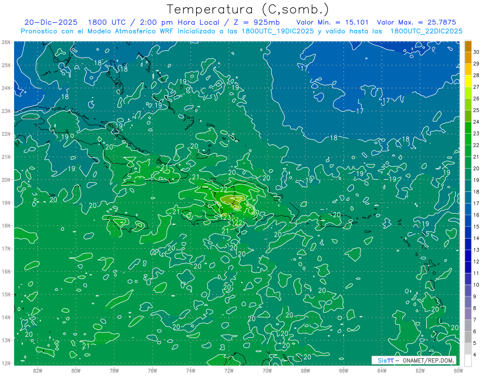
Task: Click the '74W' longitude axis label
Action: pyautogui.click(x=190, y=370)
